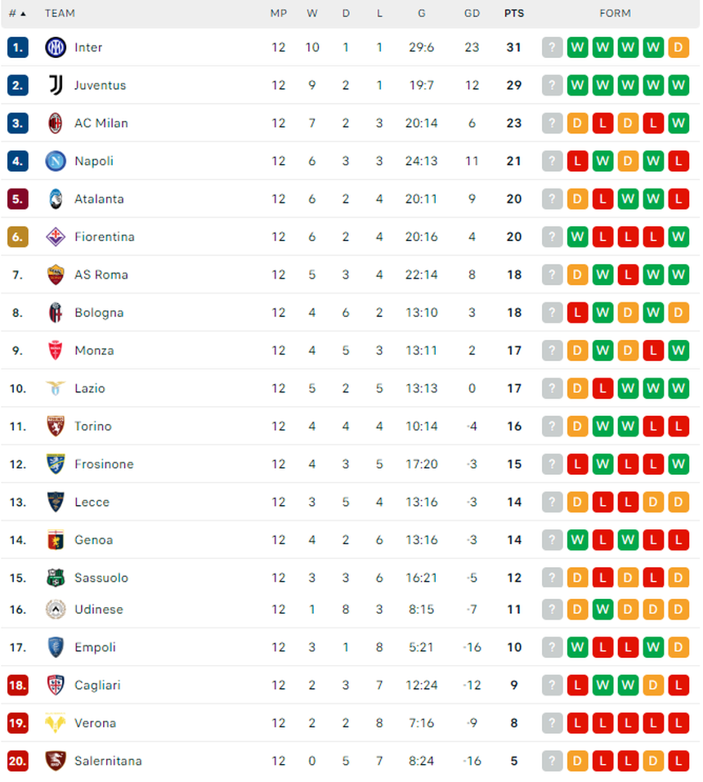Select the Salernitana badge

tap(56, 761)
